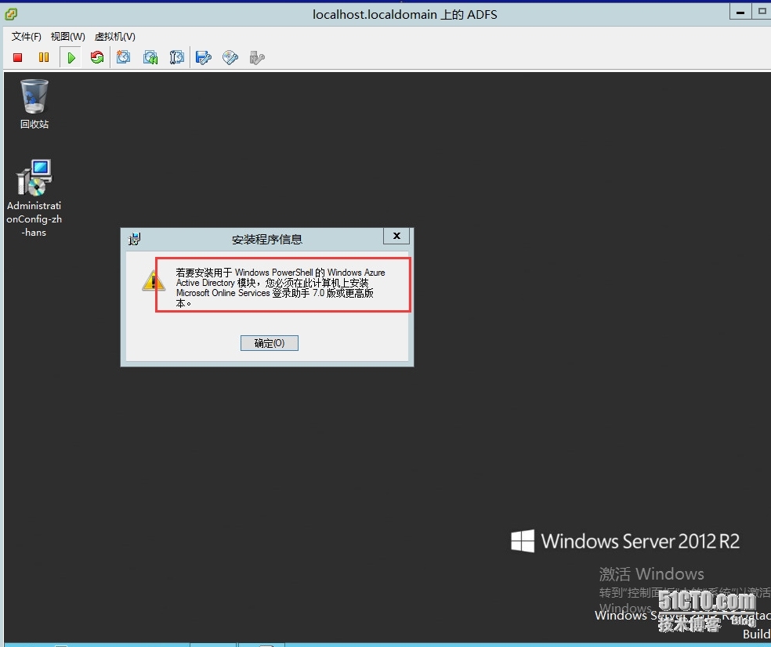This screenshot has width=771, height=647.
Task: Click the 确定(O) button in the dialog
Action: (270, 343)
